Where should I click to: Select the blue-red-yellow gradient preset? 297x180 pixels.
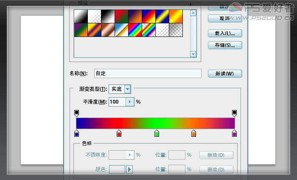pyautogui.click(x=148, y=16)
